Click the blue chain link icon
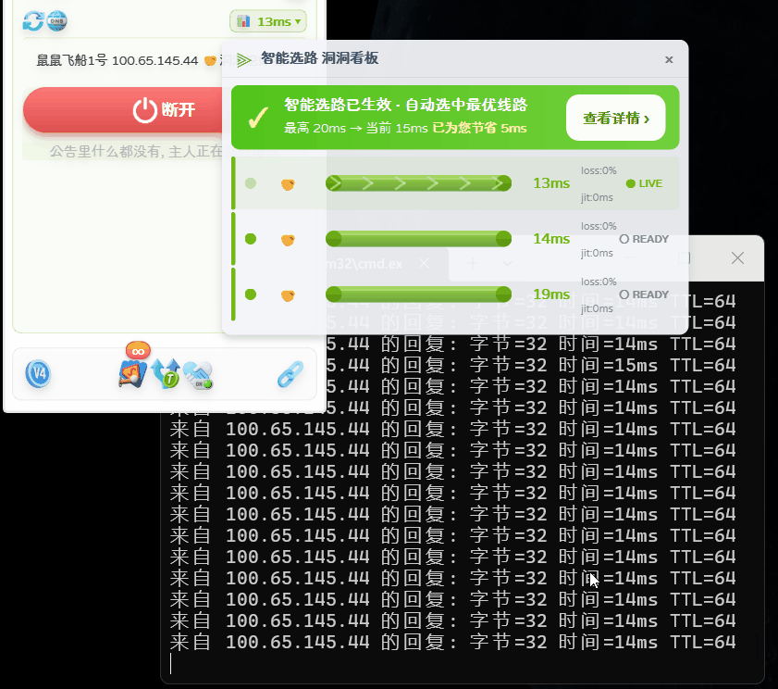This screenshot has height=689, width=778. tap(290, 374)
